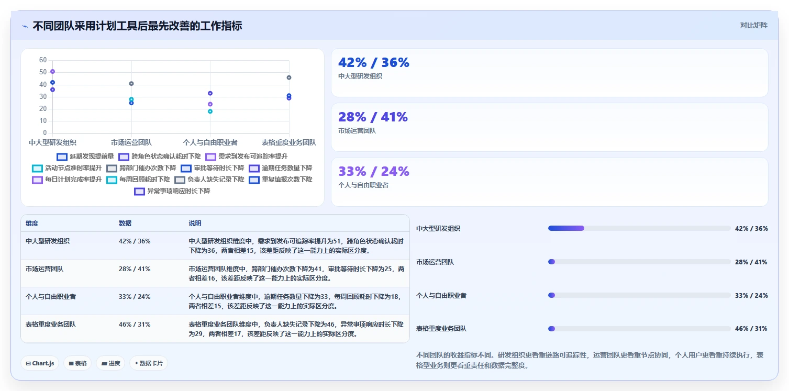Screen dimensions: 789x391
Task: Click the summary paragraph starting 不同团队的收益指标不同
Action: (590, 360)
